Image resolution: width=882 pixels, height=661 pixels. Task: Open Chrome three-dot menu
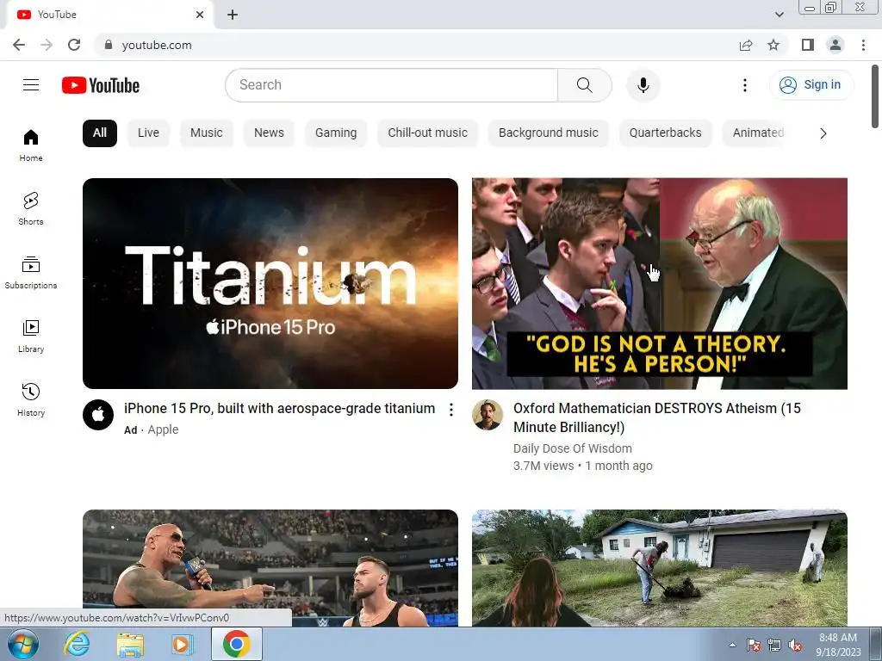863,45
